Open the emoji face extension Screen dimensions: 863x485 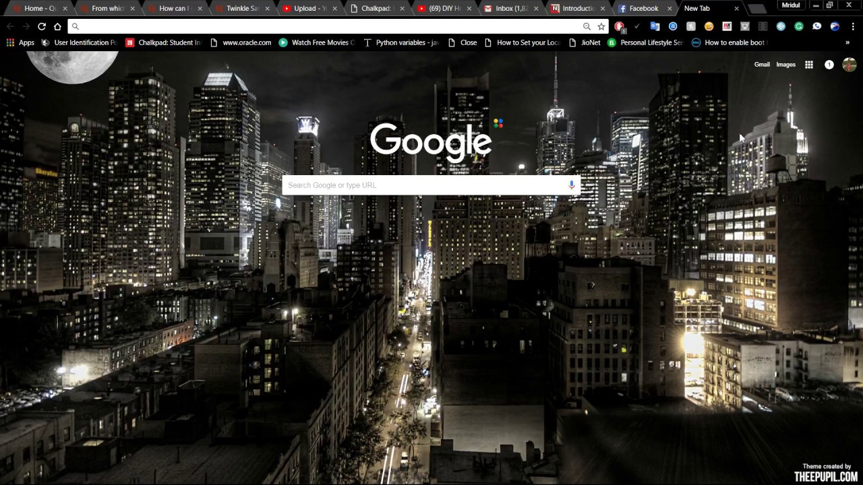coord(709,26)
